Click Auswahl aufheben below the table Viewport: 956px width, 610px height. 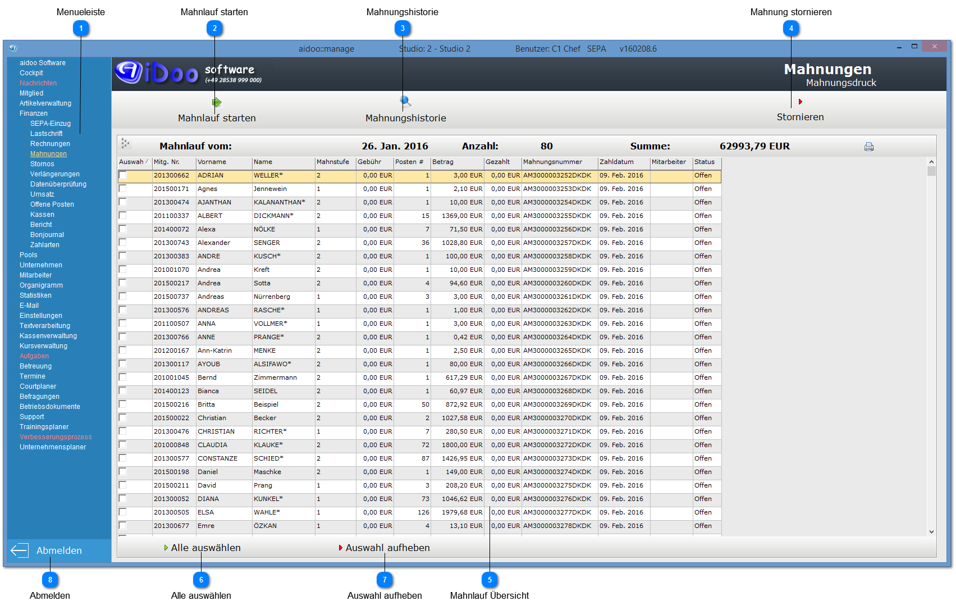(388, 548)
